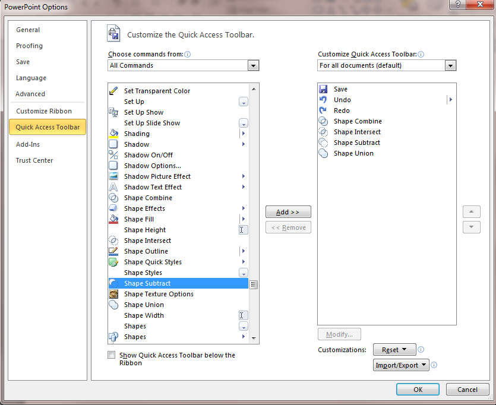Enable Show Quick Access Toolbar below Ribbon

[x=111, y=355]
